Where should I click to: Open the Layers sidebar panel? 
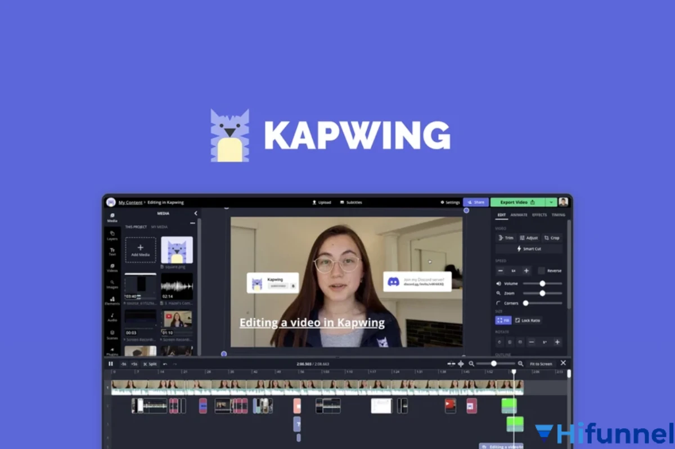pyautogui.click(x=112, y=235)
